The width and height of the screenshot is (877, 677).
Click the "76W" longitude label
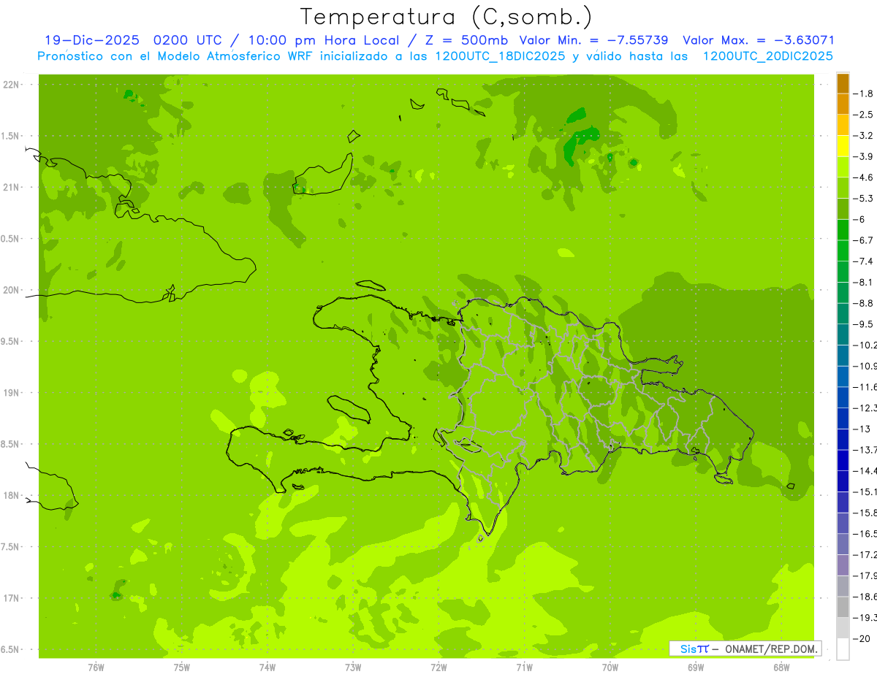pos(96,668)
